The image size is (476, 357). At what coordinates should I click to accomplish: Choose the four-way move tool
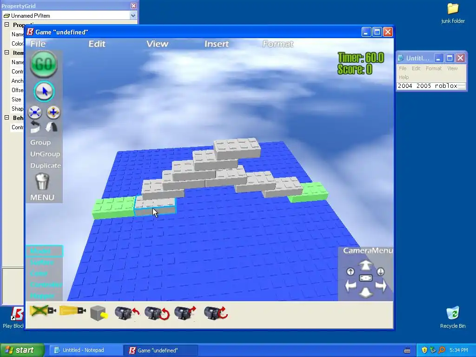[x=53, y=112]
